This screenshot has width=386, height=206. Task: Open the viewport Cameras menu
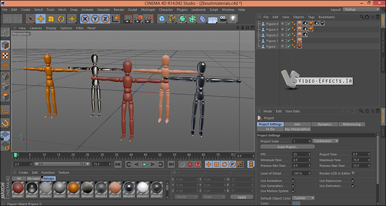pyautogui.click(x=36, y=28)
